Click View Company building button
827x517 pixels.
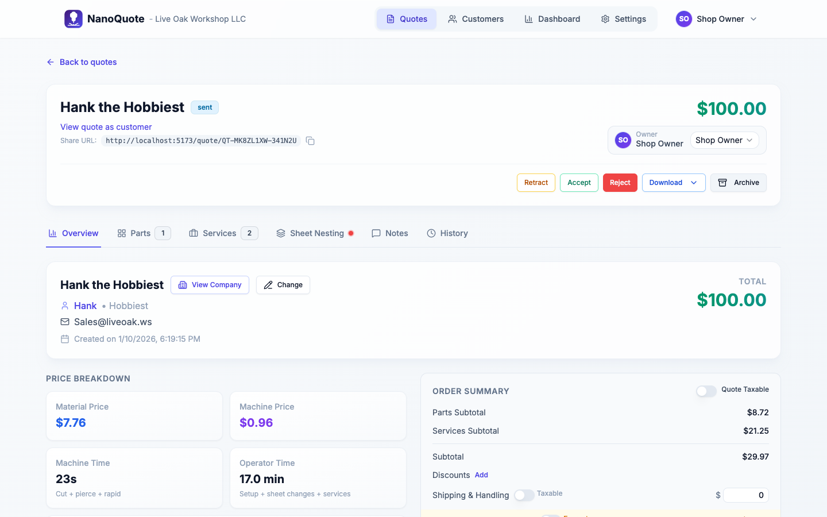click(x=210, y=285)
